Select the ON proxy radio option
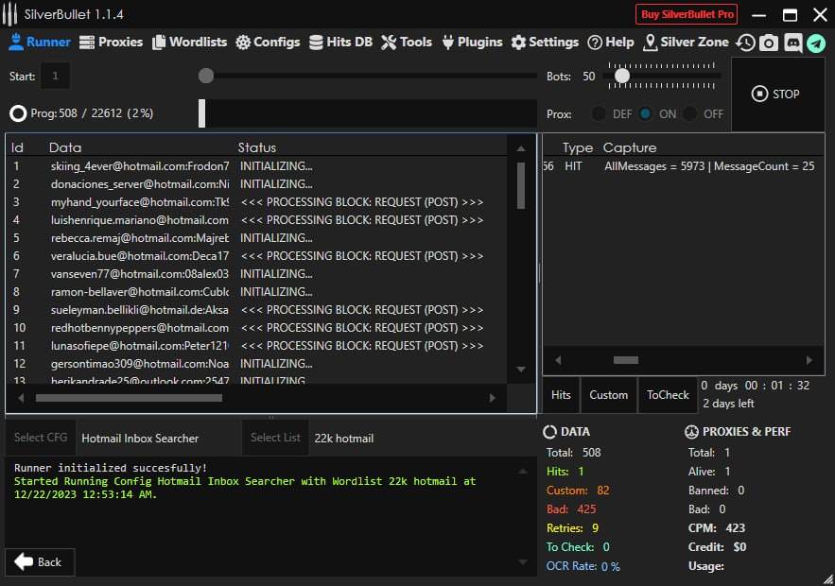Screen dimensions: 835x586 [646, 113]
